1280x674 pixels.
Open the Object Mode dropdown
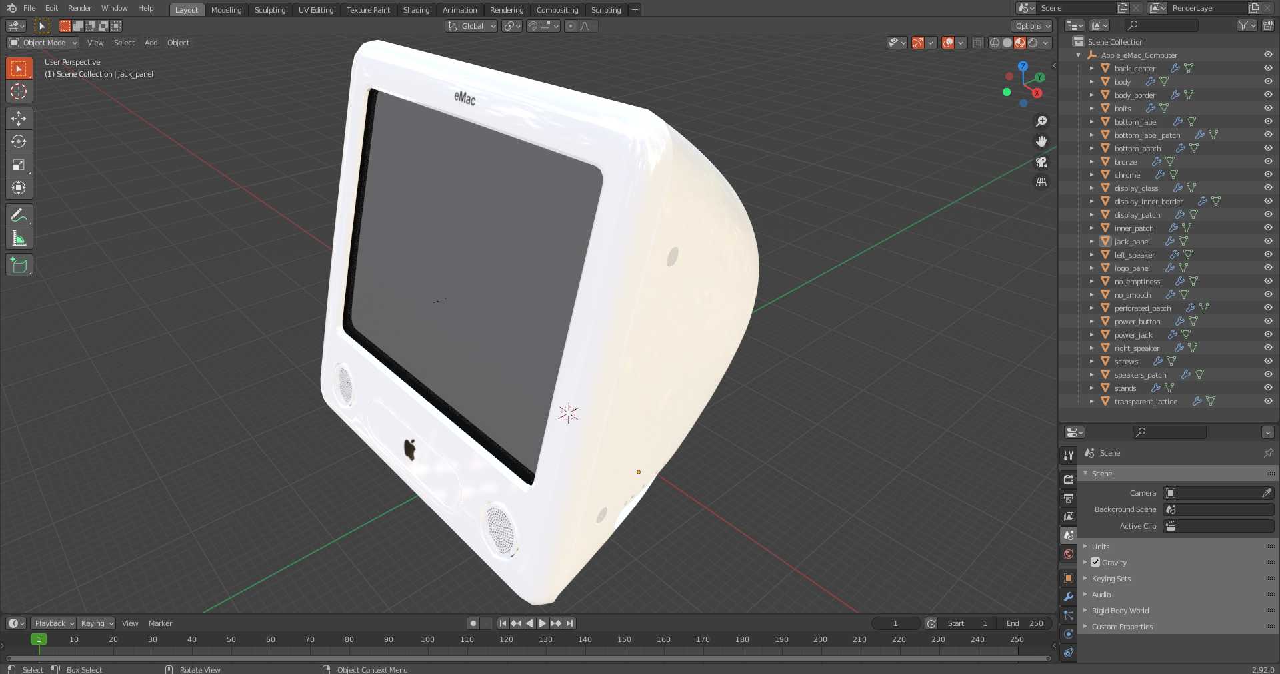tap(43, 43)
